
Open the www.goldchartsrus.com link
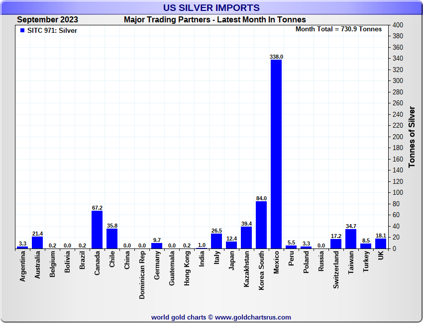tap(253, 317)
